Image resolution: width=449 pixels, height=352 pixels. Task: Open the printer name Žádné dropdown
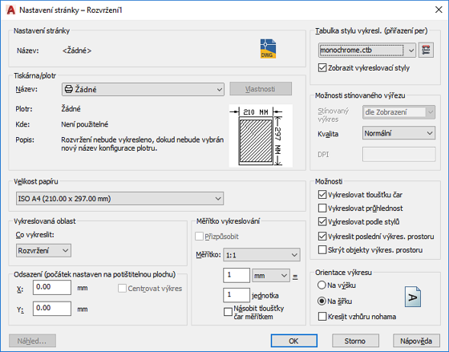click(x=143, y=89)
